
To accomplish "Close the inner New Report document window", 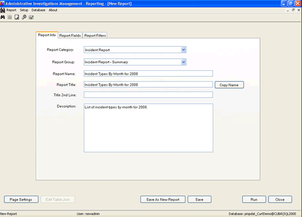I will pyautogui.click(x=299, y=10).
